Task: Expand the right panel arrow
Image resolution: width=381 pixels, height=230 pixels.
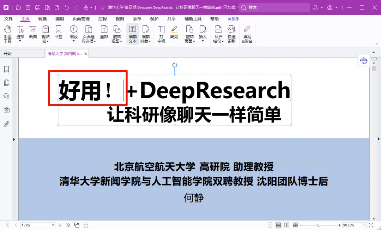Action: [x=379, y=139]
